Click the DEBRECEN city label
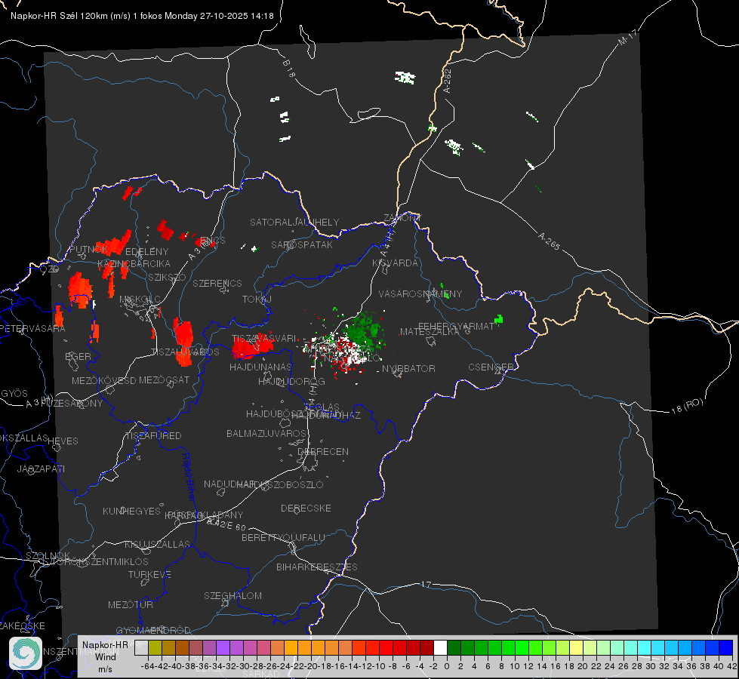739x679 pixels. click(323, 451)
